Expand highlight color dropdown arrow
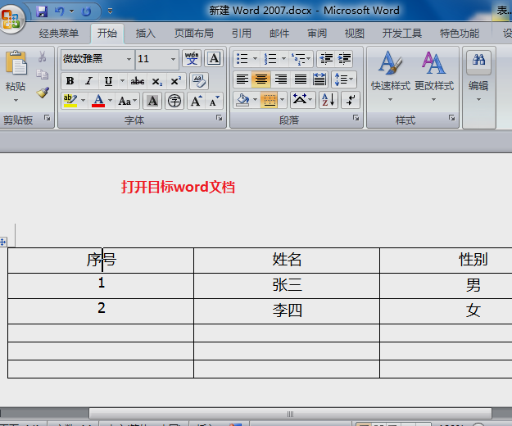The height and width of the screenshot is (426, 512). click(84, 100)
